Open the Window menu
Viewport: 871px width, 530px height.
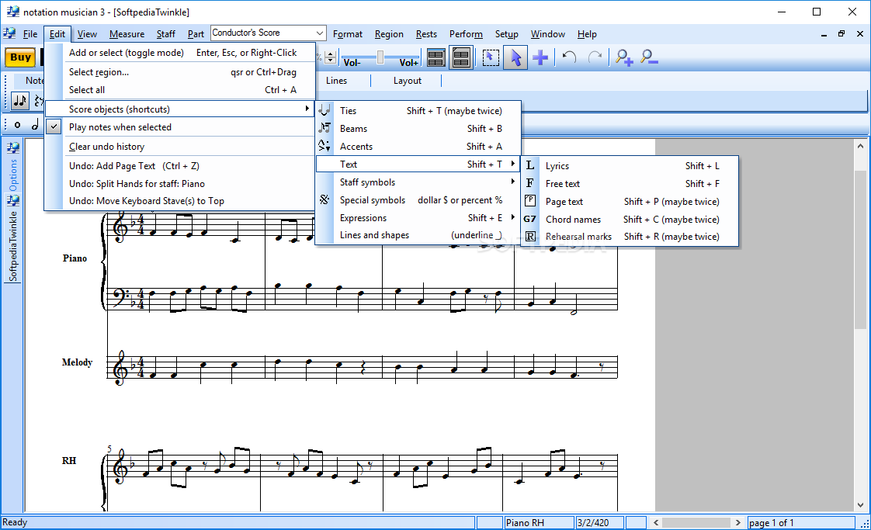(548, 34)
